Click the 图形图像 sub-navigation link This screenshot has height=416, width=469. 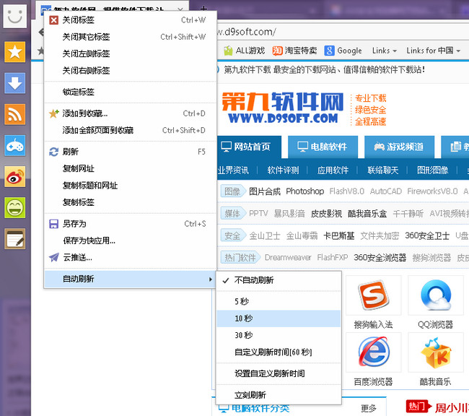coord(432,170)
